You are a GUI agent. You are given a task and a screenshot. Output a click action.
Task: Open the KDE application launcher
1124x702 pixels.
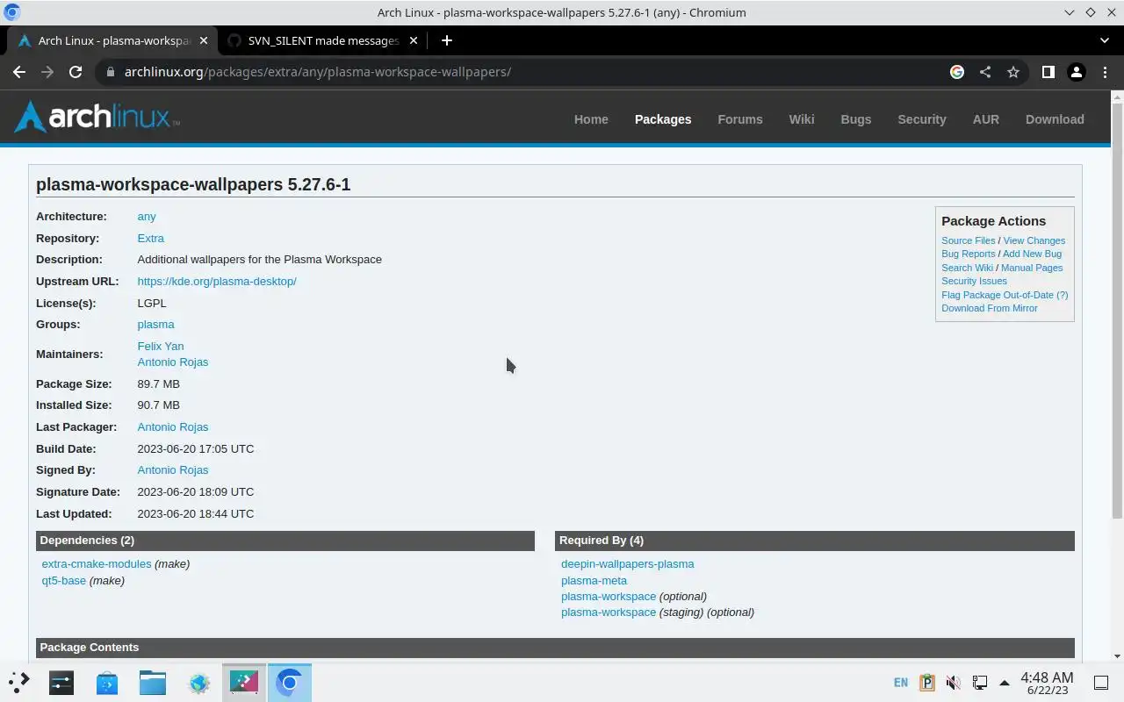pos(19,682)
